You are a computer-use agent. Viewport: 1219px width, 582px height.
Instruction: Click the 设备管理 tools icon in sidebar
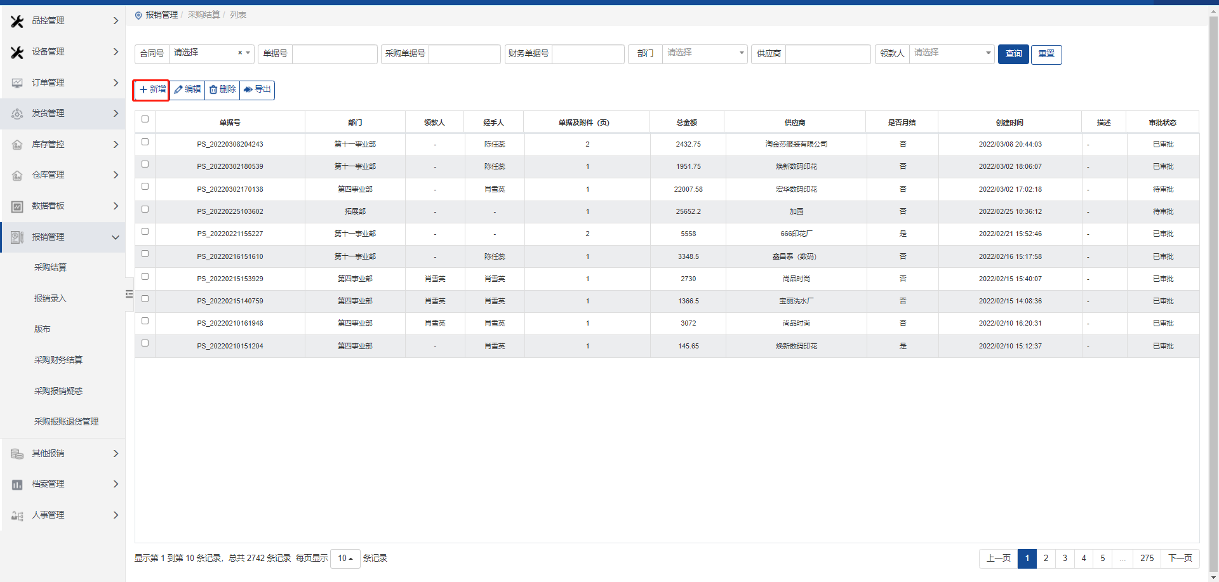tap(17, 52)
